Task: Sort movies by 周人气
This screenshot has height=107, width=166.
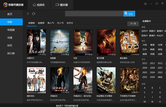Action: [51, 23]
